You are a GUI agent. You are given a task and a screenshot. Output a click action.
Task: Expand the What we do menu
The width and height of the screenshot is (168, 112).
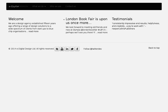click(x=39, y=6)
